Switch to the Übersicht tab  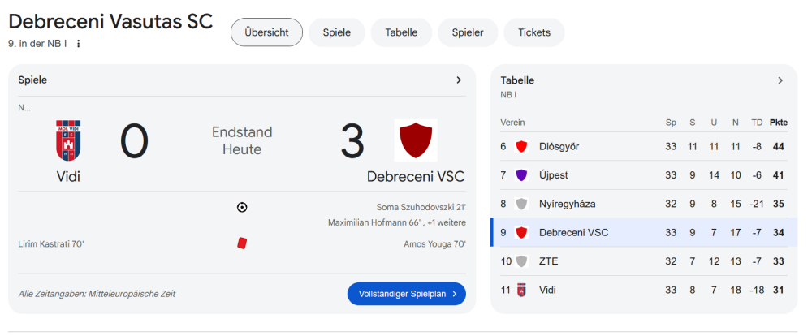pyautogui.click(x=266, y=32)
